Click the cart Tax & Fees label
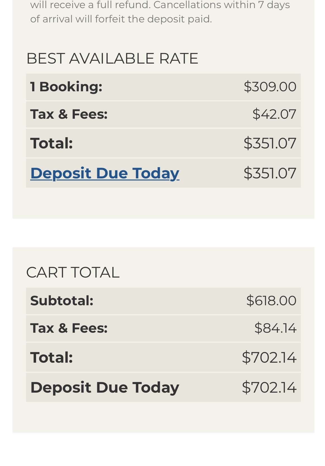The width and height of the screenshot is (325, 466). [69, 328]
